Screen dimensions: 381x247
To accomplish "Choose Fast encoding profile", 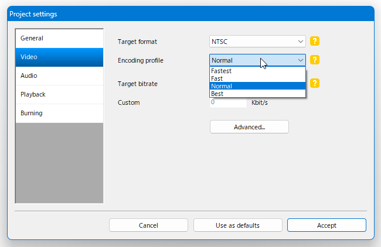I will [x=257, y=78].
